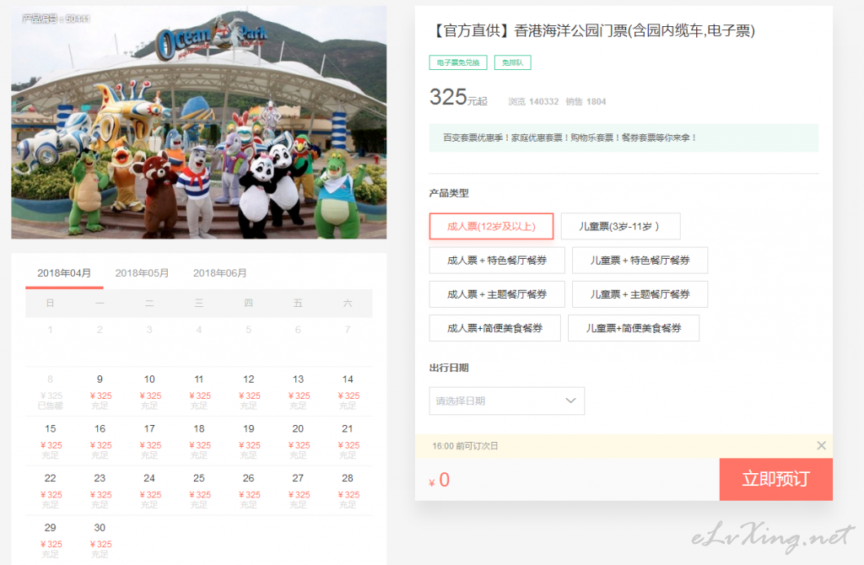Pick April 19 on the calendar
The height and width of the screenshot is (565, 864).
249,442
